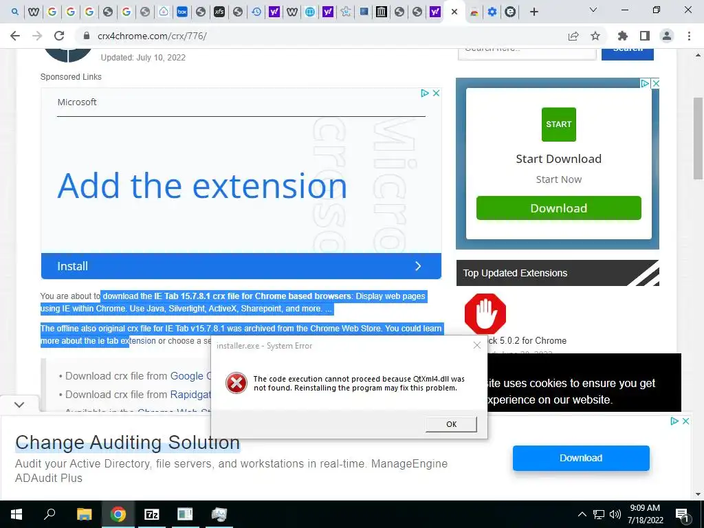Screen dimensions: 704x528
Task: Open the Extensions puzzle-piece menu
Action: tap(623, 36)
